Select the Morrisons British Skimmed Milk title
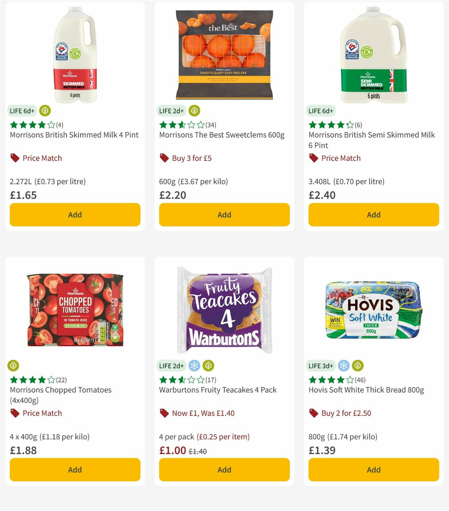This screenshot has width=449, height=511. [74, 135]
